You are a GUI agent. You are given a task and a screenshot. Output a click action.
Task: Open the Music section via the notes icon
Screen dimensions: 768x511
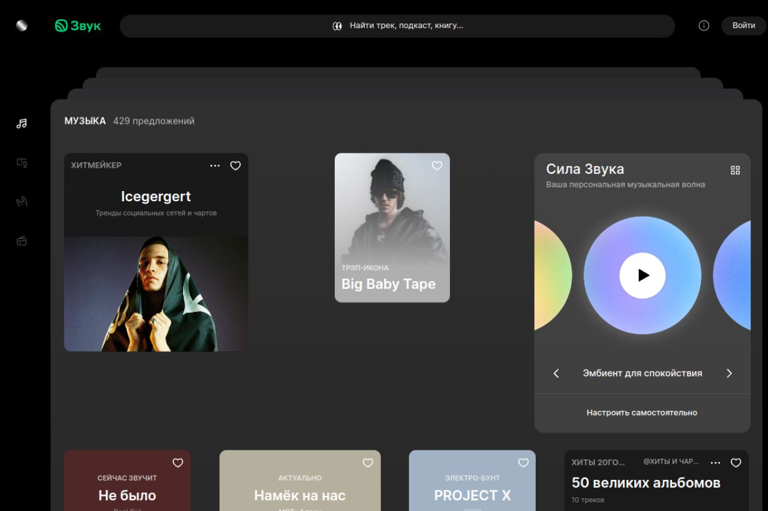pos(22,124)
